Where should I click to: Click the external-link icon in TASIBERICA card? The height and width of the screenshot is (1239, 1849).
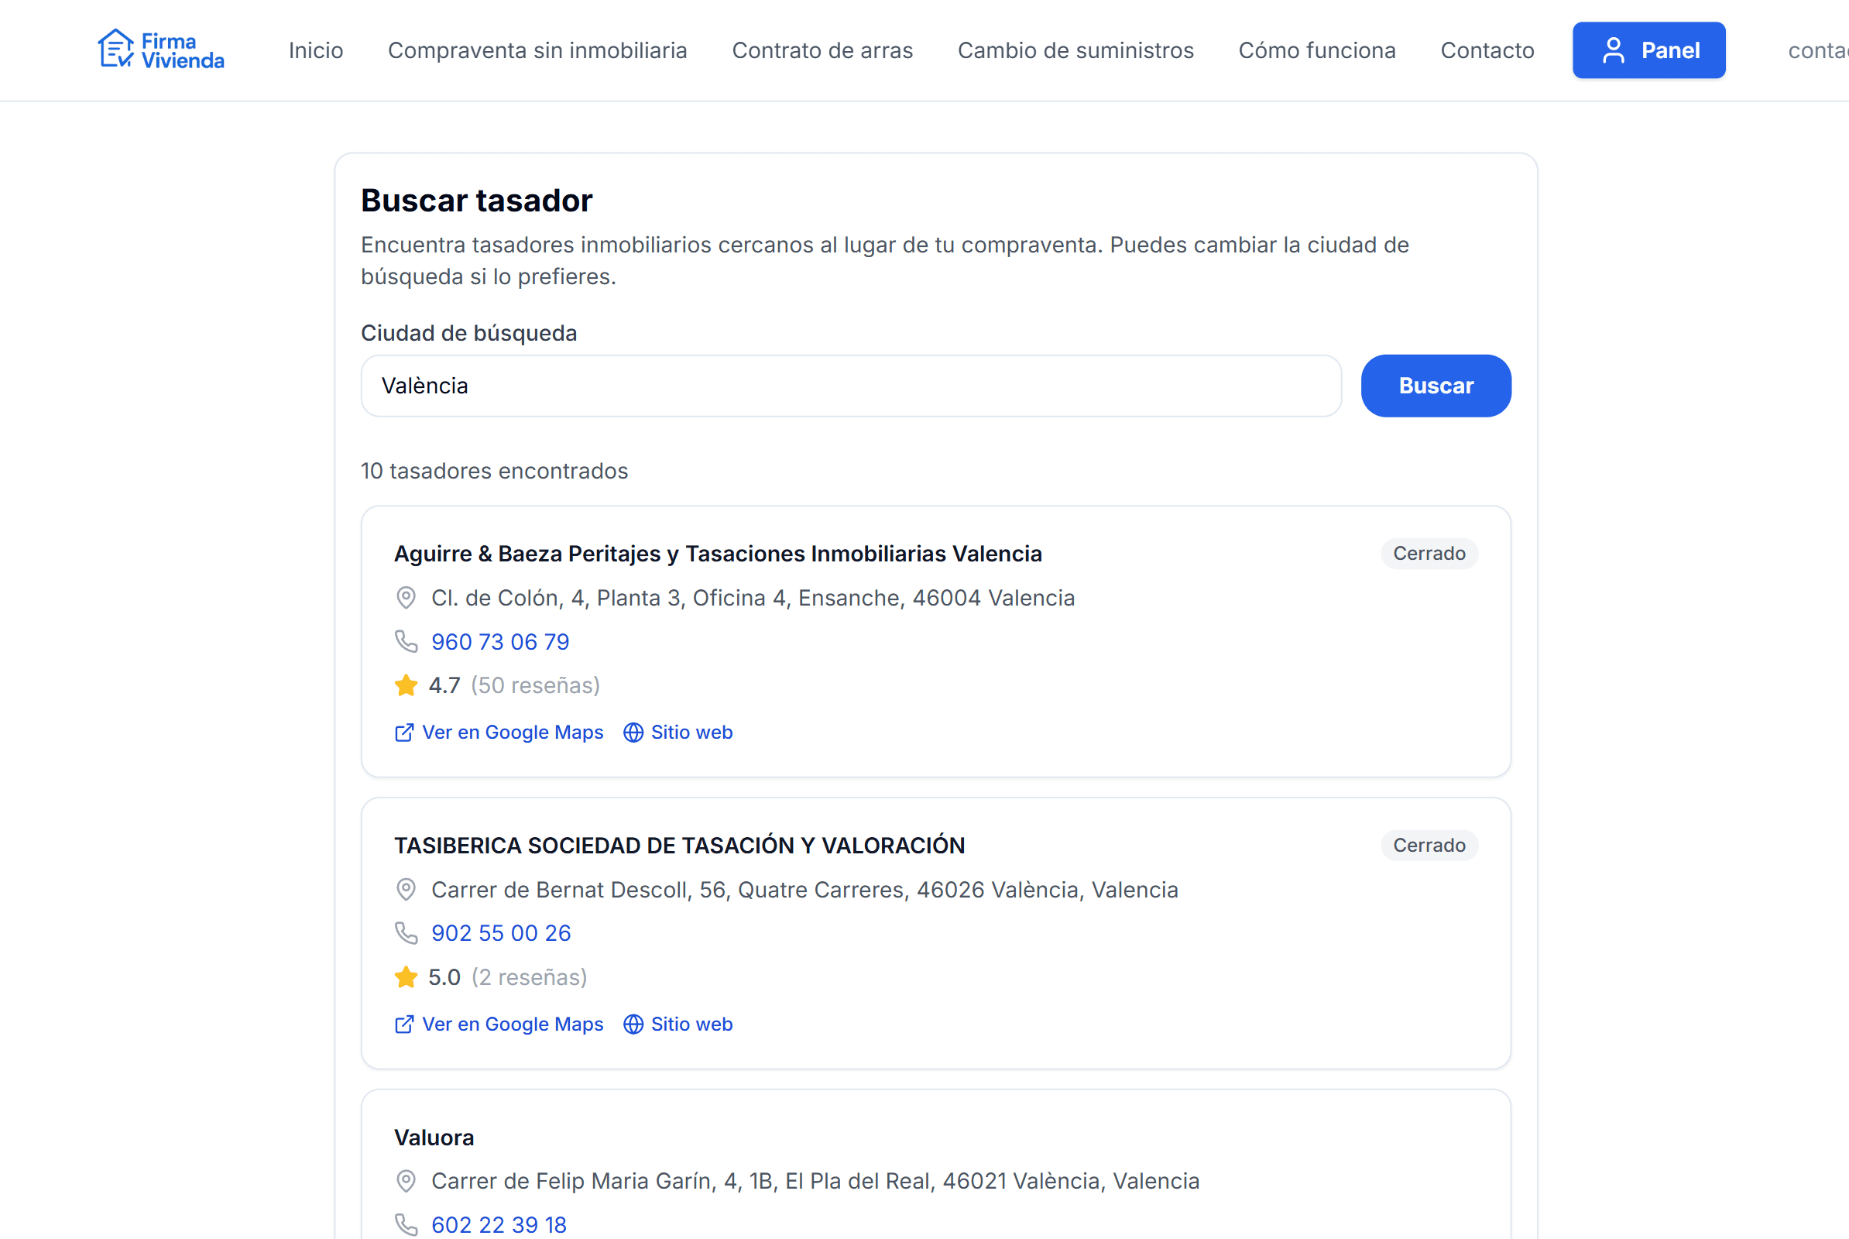tap(403, 1024)
